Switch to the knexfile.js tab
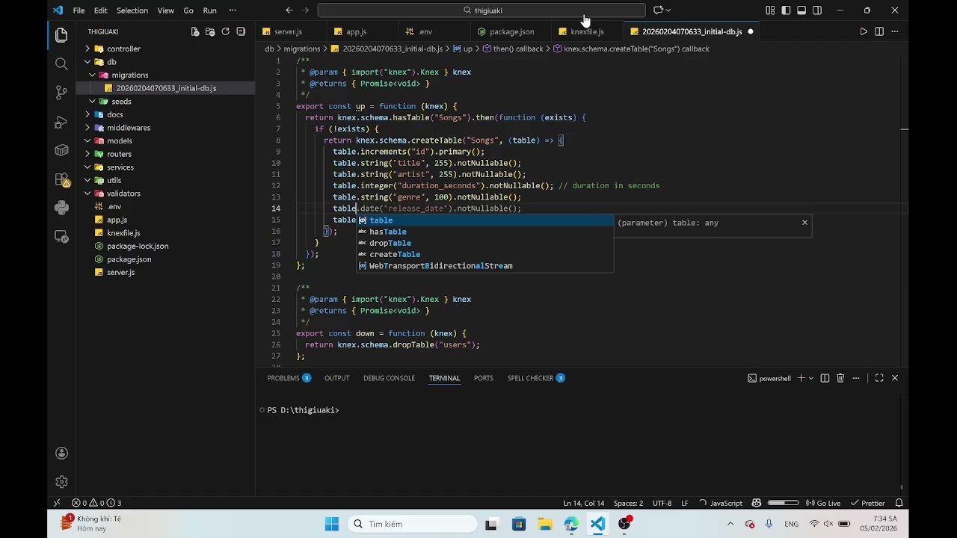Viewport: 957px width, 538px height. point(587,31)
